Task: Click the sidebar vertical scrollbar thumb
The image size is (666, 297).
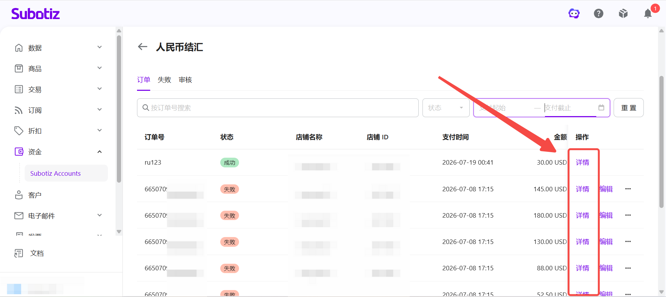Action: click(x=119, y=108)
